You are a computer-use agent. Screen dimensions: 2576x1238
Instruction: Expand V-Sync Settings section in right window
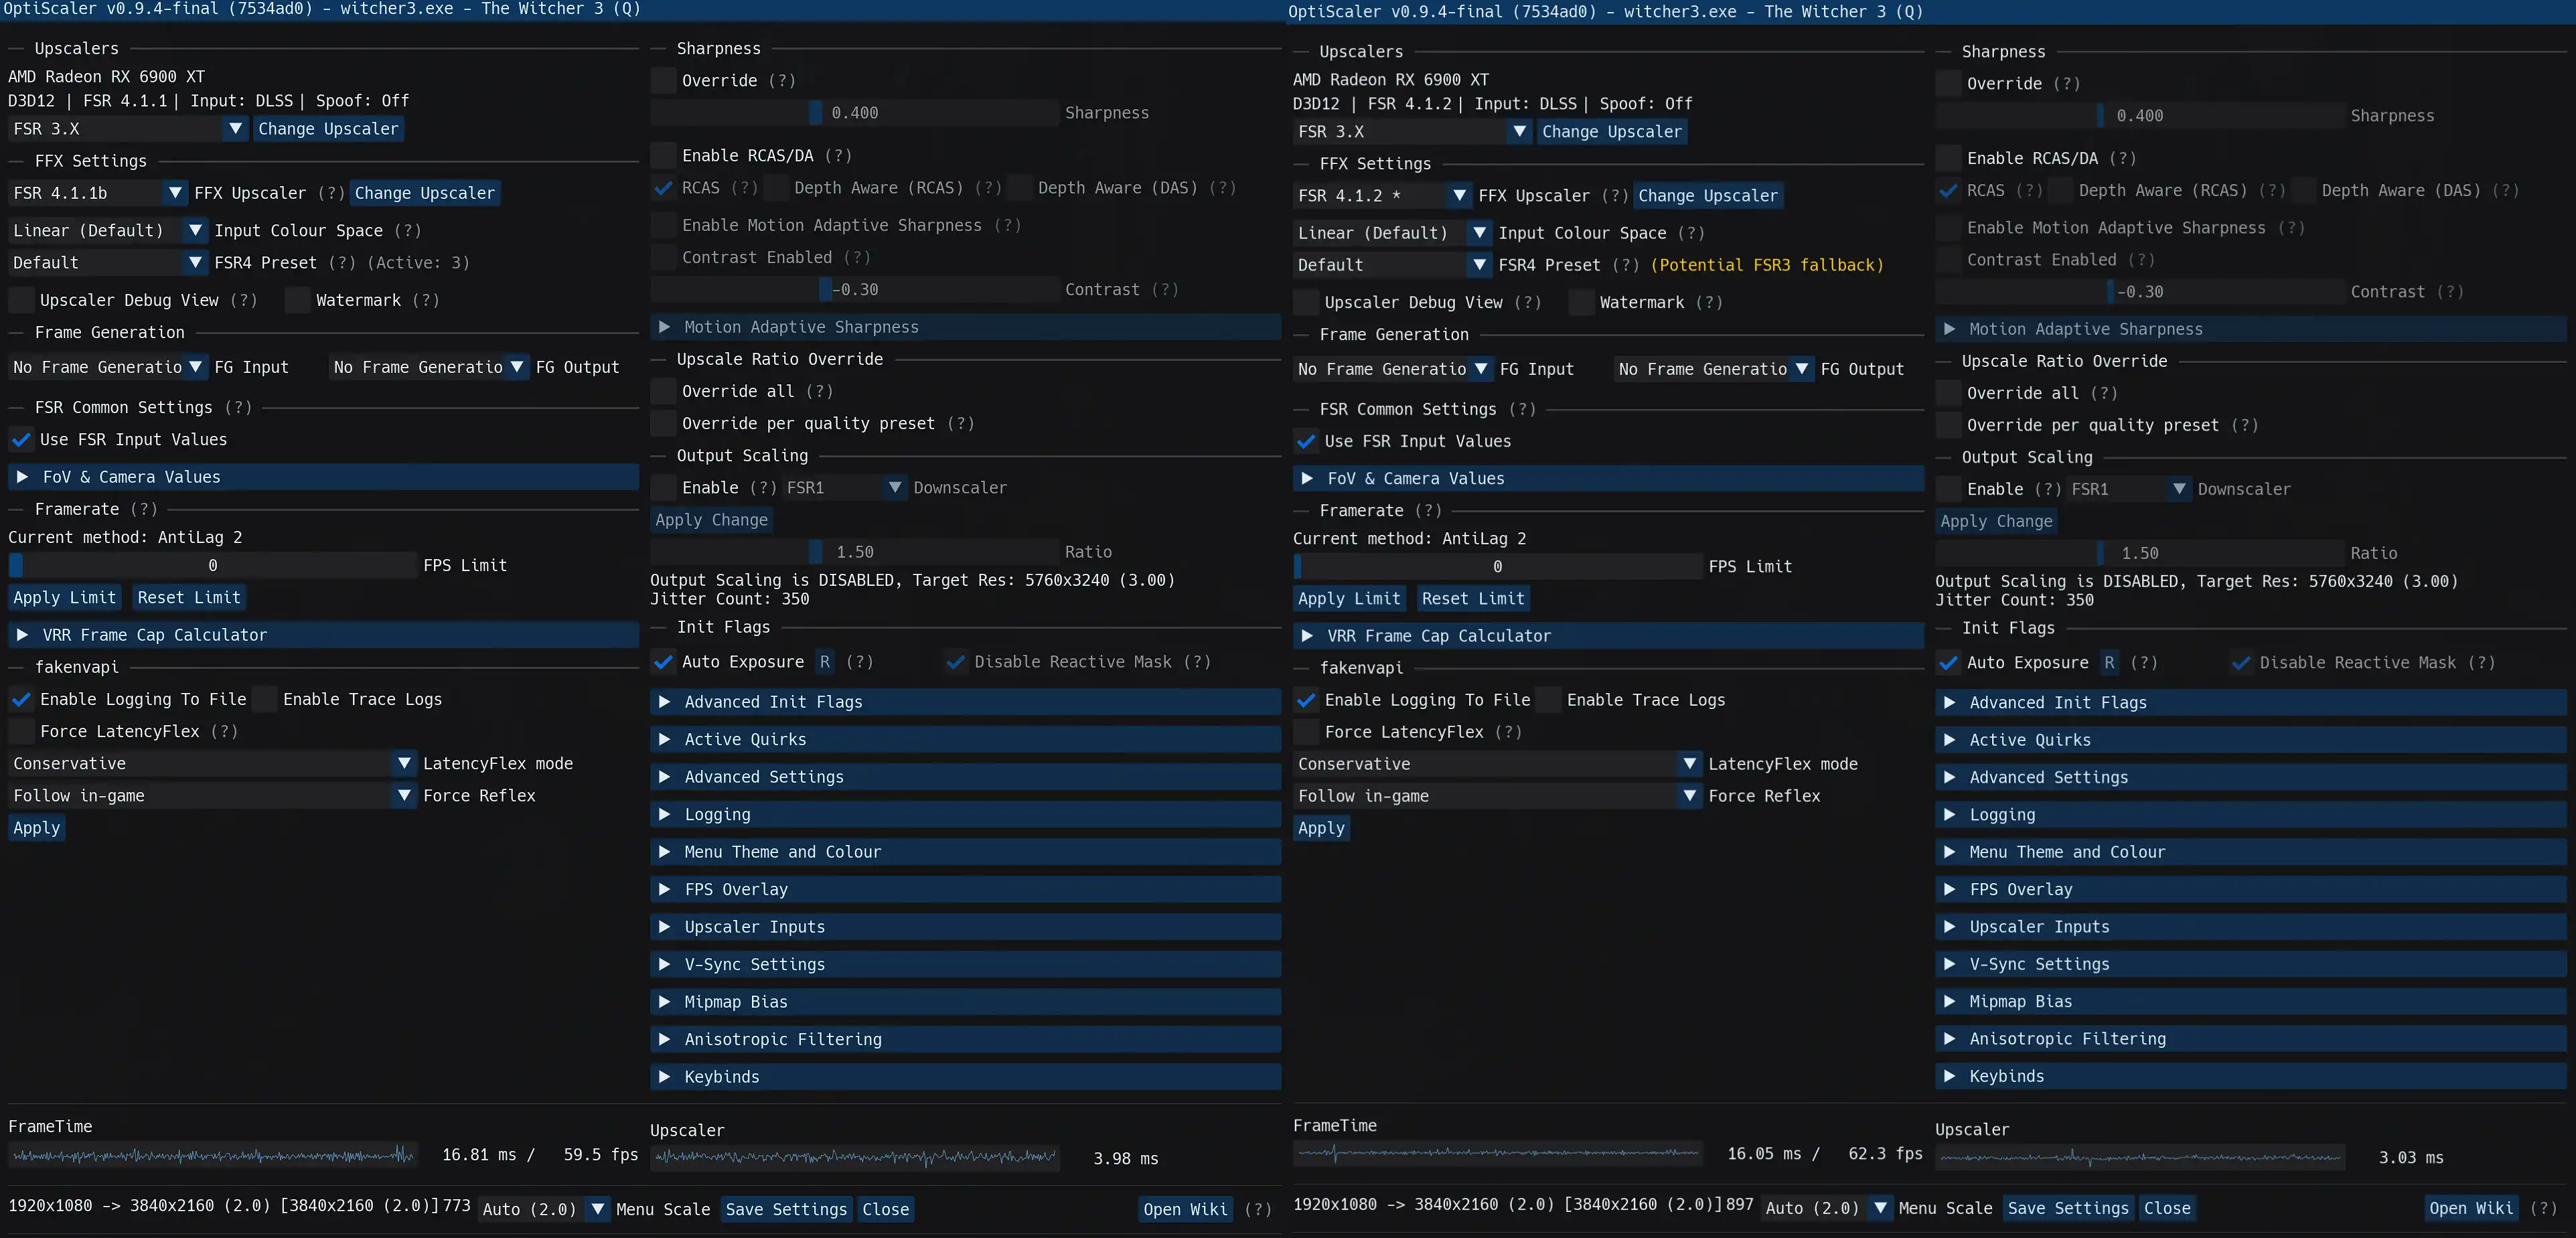(2250, 964)
